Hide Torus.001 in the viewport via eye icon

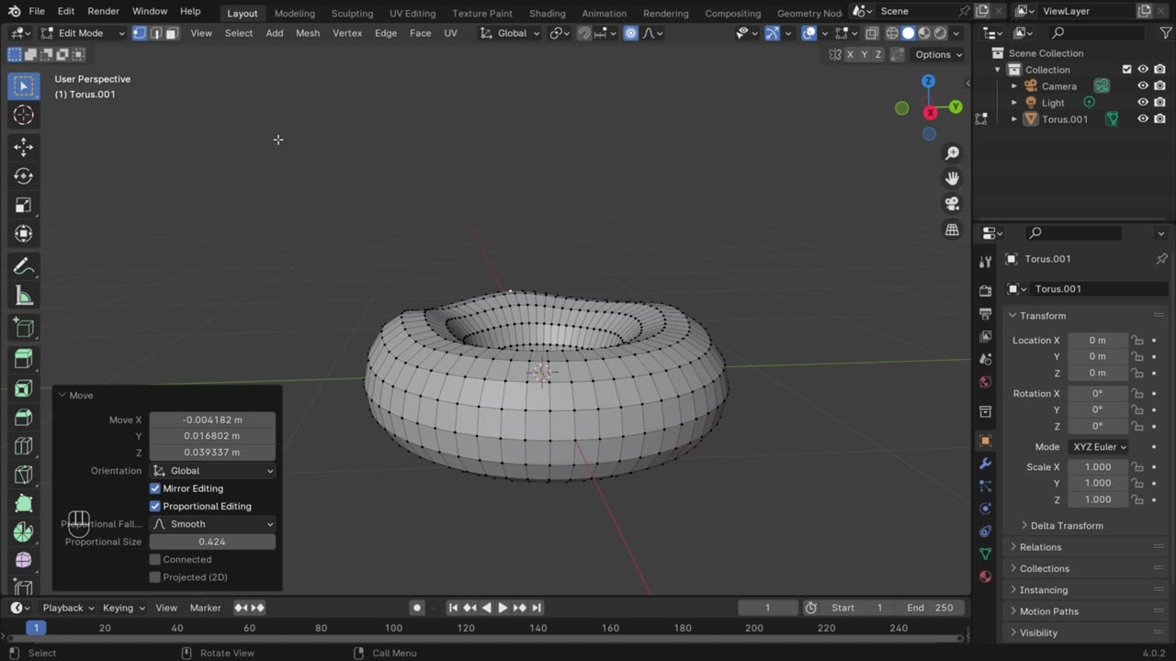coord(1143,119)
